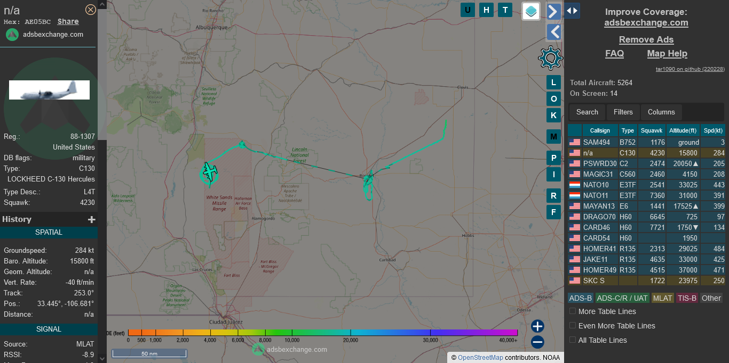The height and width of the screenshot is (363, 729).
Task: Toggle the U map button
Action: pyautogui.click(x=468, y=10)
